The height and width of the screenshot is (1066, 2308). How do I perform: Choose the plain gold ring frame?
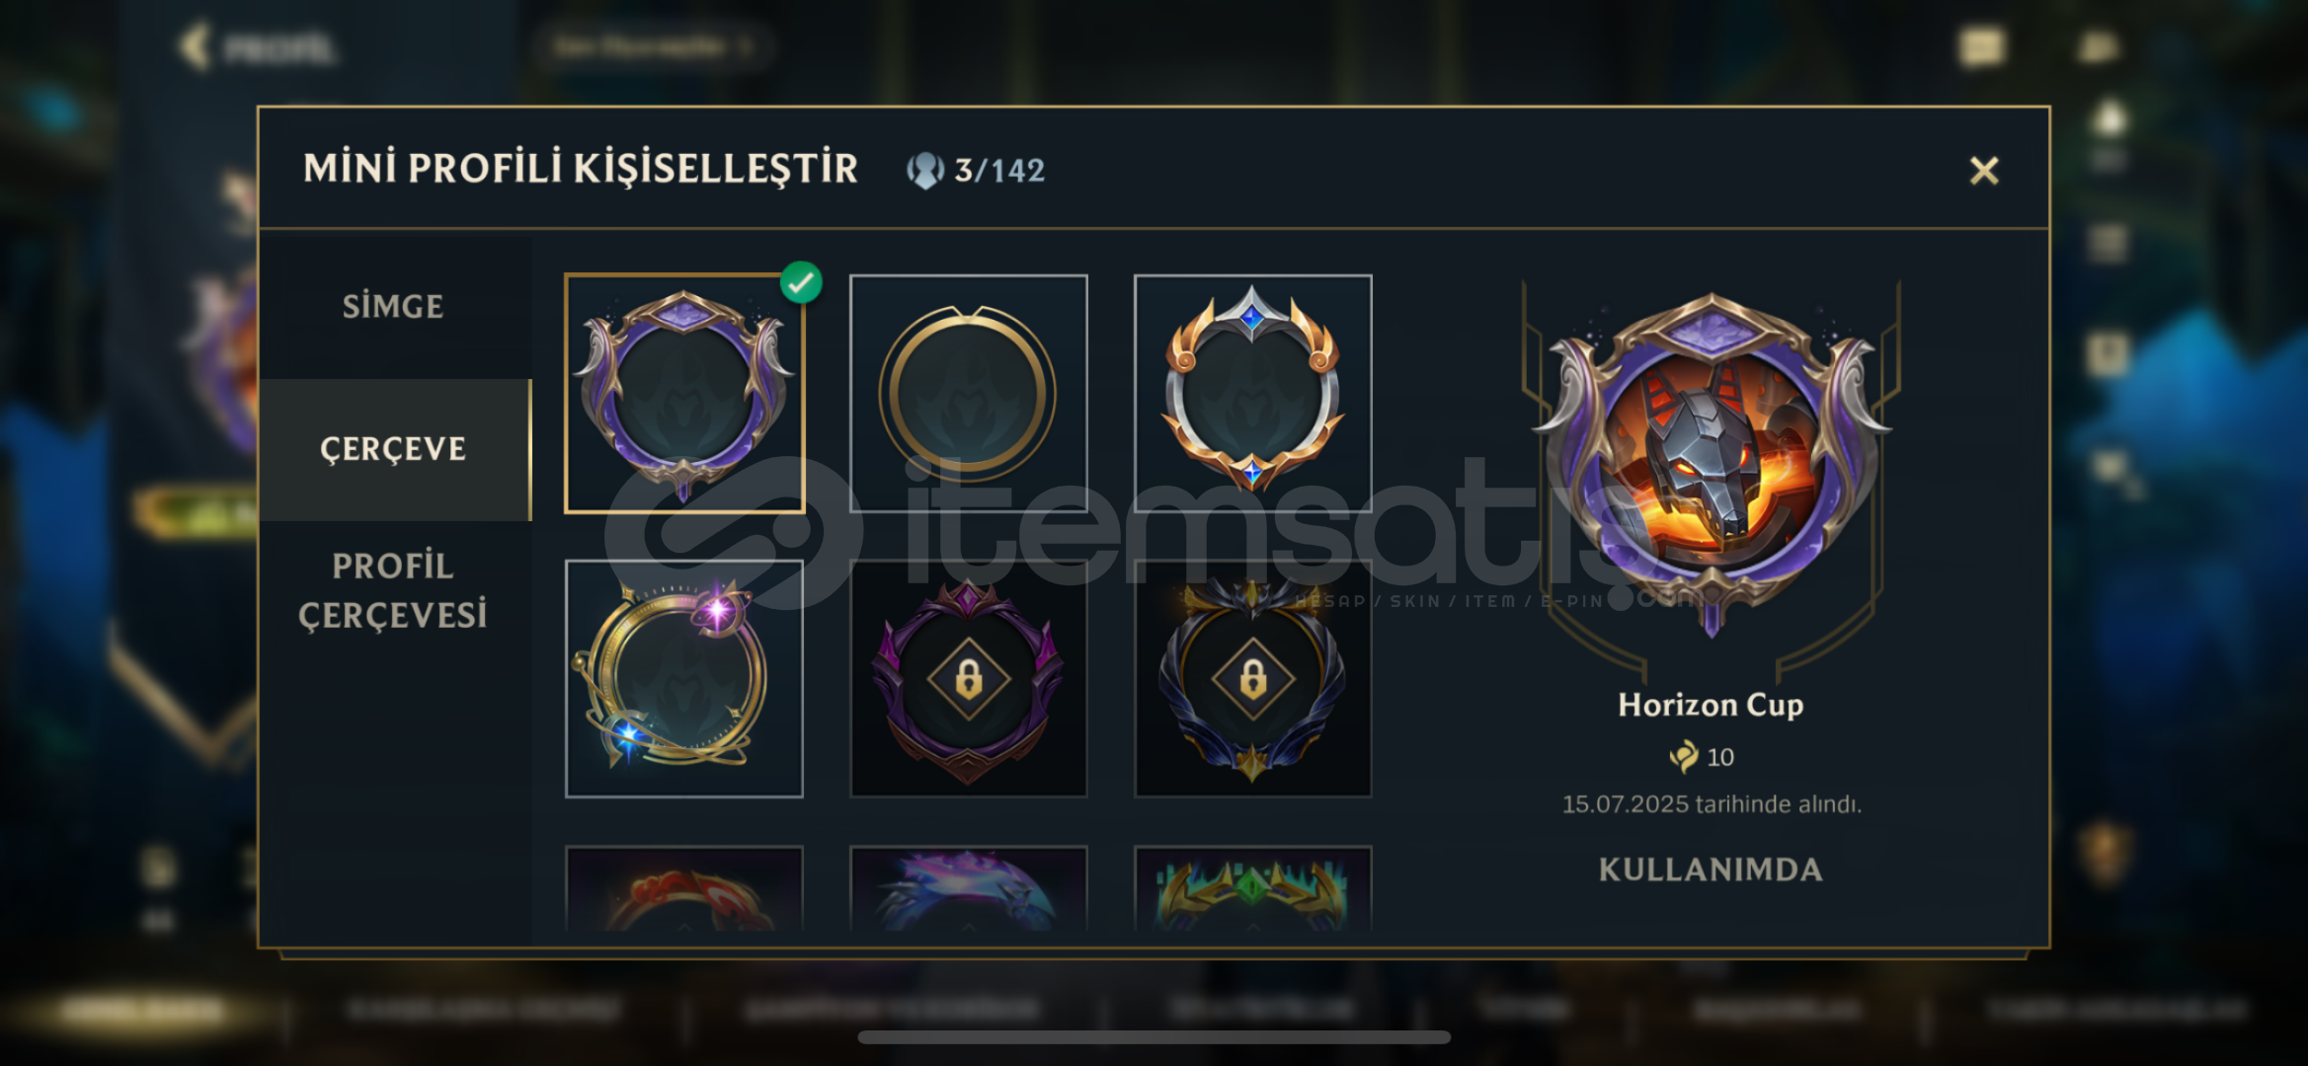(968, 393)
